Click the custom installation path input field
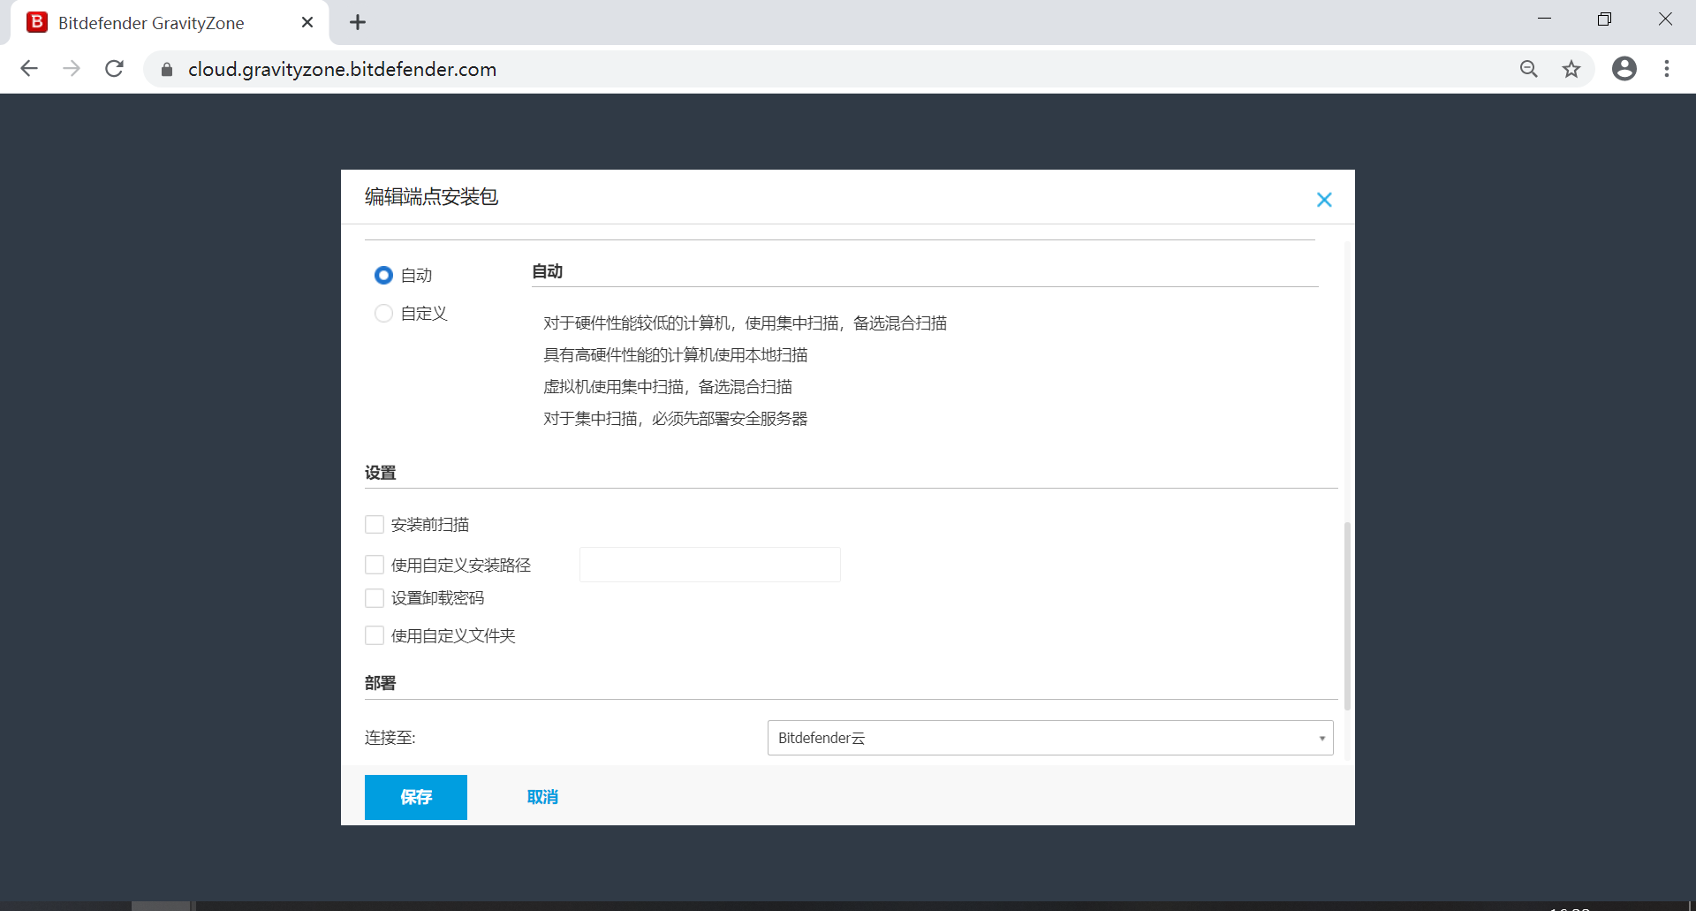Screen dimensions: 1696x911 [x=709, y=565]
